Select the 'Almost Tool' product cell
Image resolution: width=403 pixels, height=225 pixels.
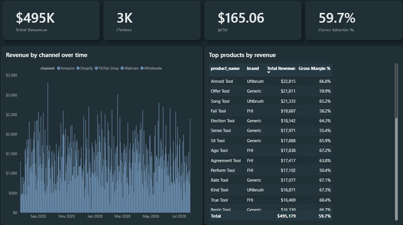(222, 81)
